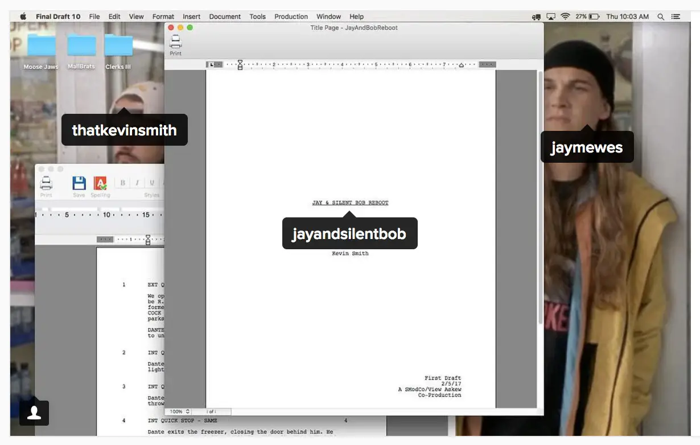Screen dimensions: 700x445
Task: Click the A SModCo/View Askew line
Action: point(430,389)
